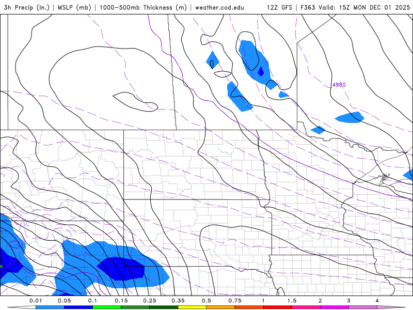
Task: Click the 0.15 legend value
Action: pyautogui.click(x=121, y=301)
